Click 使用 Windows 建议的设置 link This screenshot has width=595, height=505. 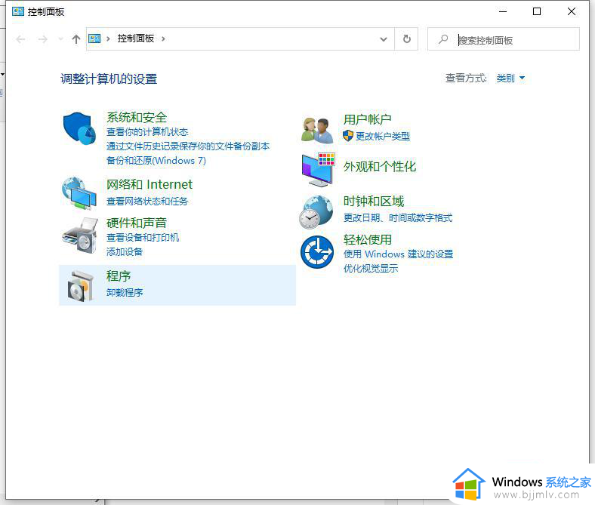pos(398,254)
